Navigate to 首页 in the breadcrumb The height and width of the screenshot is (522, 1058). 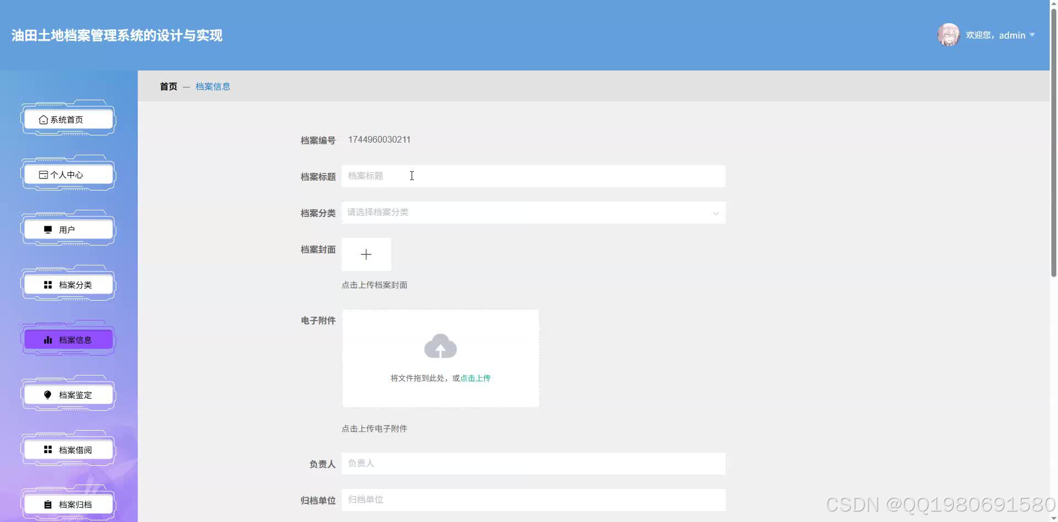168,86
